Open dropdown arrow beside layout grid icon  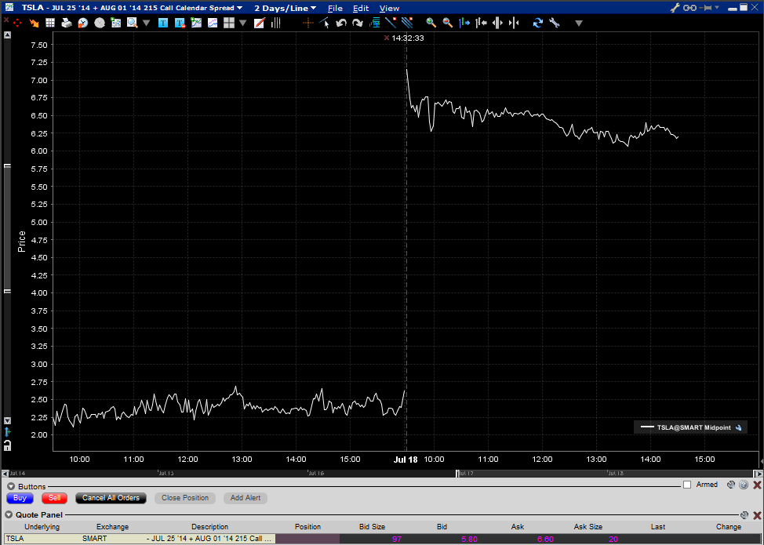point(243,23)
